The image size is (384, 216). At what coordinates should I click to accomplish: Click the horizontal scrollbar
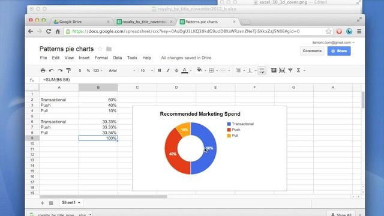103,196
